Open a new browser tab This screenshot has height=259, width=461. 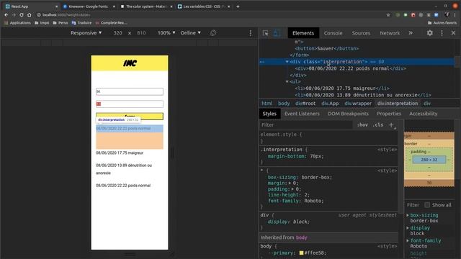[x=238, y=6]
